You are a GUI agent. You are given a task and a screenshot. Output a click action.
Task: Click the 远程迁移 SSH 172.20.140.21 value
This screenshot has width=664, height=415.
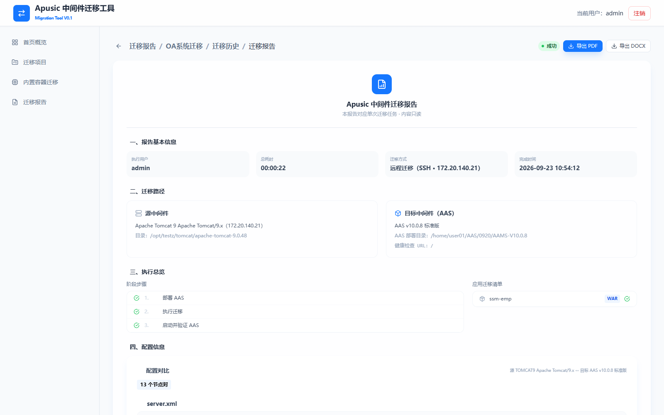(435, 168)
